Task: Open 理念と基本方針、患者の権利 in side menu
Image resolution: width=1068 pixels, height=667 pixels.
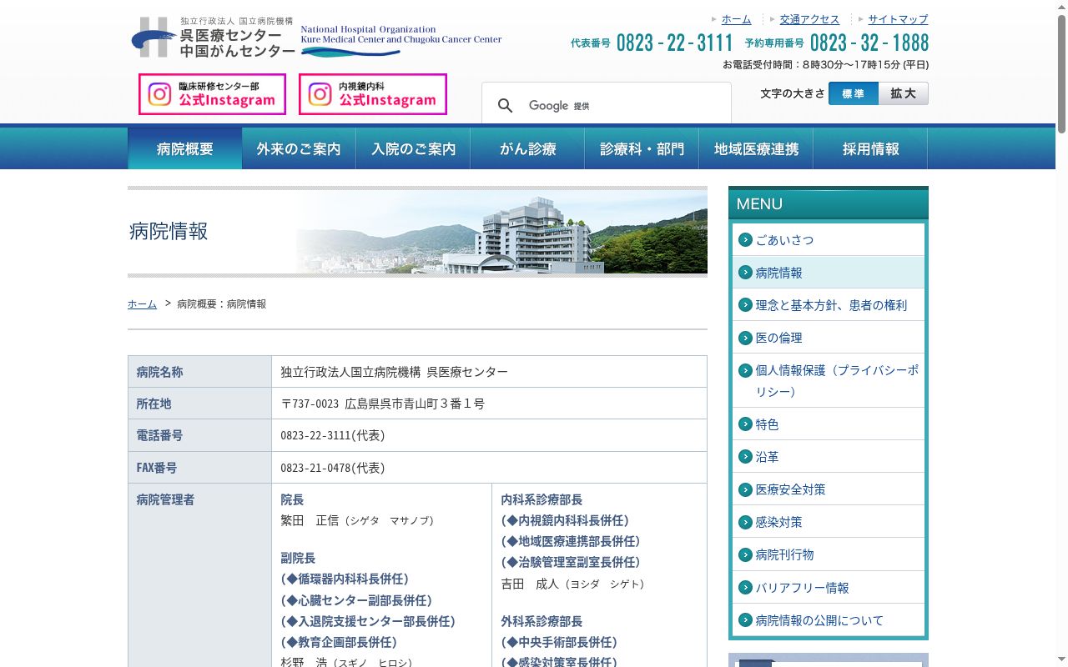Action: [x=829, y=305]
